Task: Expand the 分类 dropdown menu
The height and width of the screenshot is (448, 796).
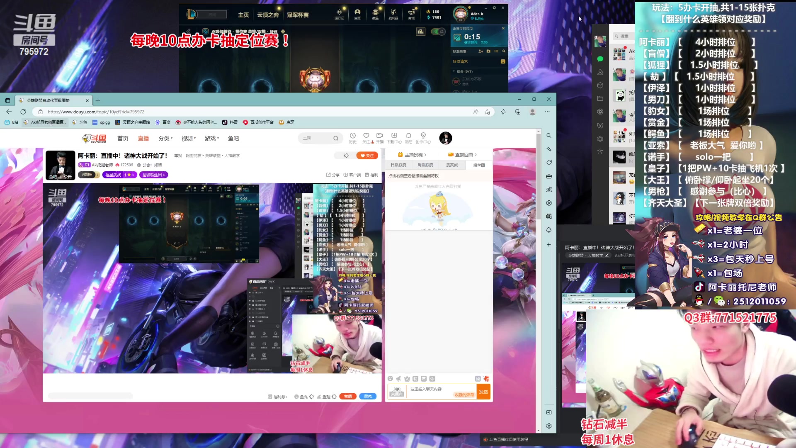Action: point(165,139)
